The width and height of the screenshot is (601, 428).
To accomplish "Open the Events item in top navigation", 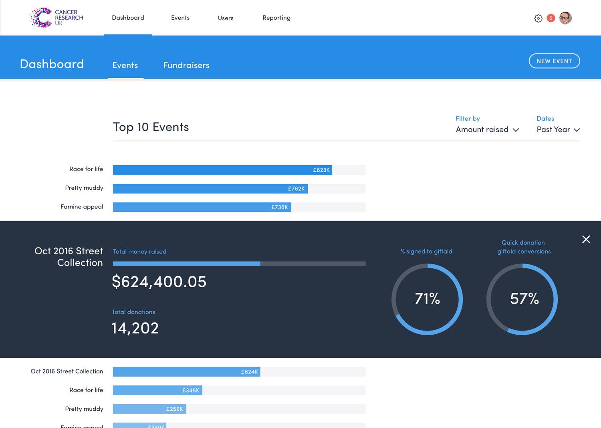I will [x=180, y=18].
